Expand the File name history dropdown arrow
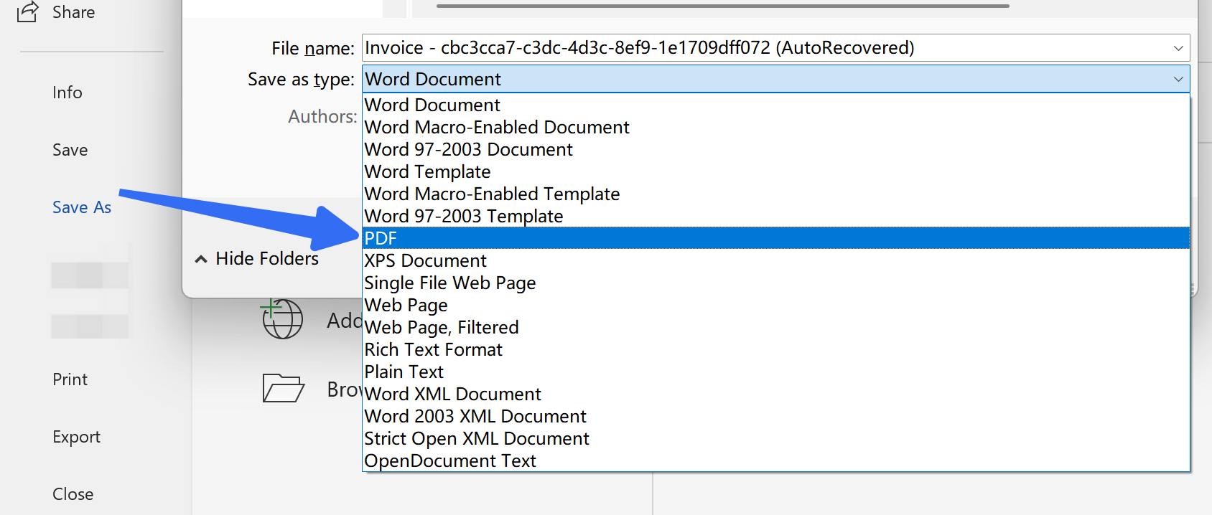Viewport: 1212px width, 515px height. 1178,48
